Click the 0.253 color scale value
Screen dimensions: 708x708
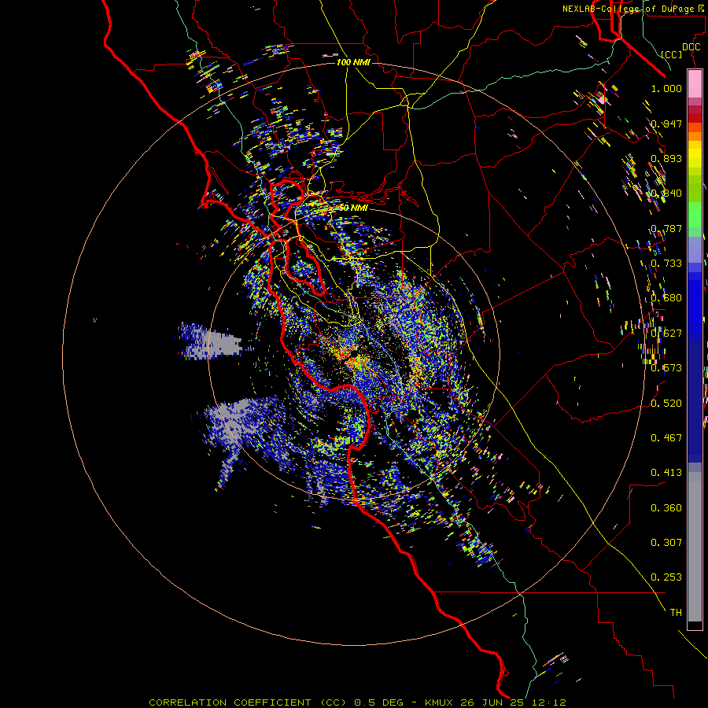coord(666,577)
